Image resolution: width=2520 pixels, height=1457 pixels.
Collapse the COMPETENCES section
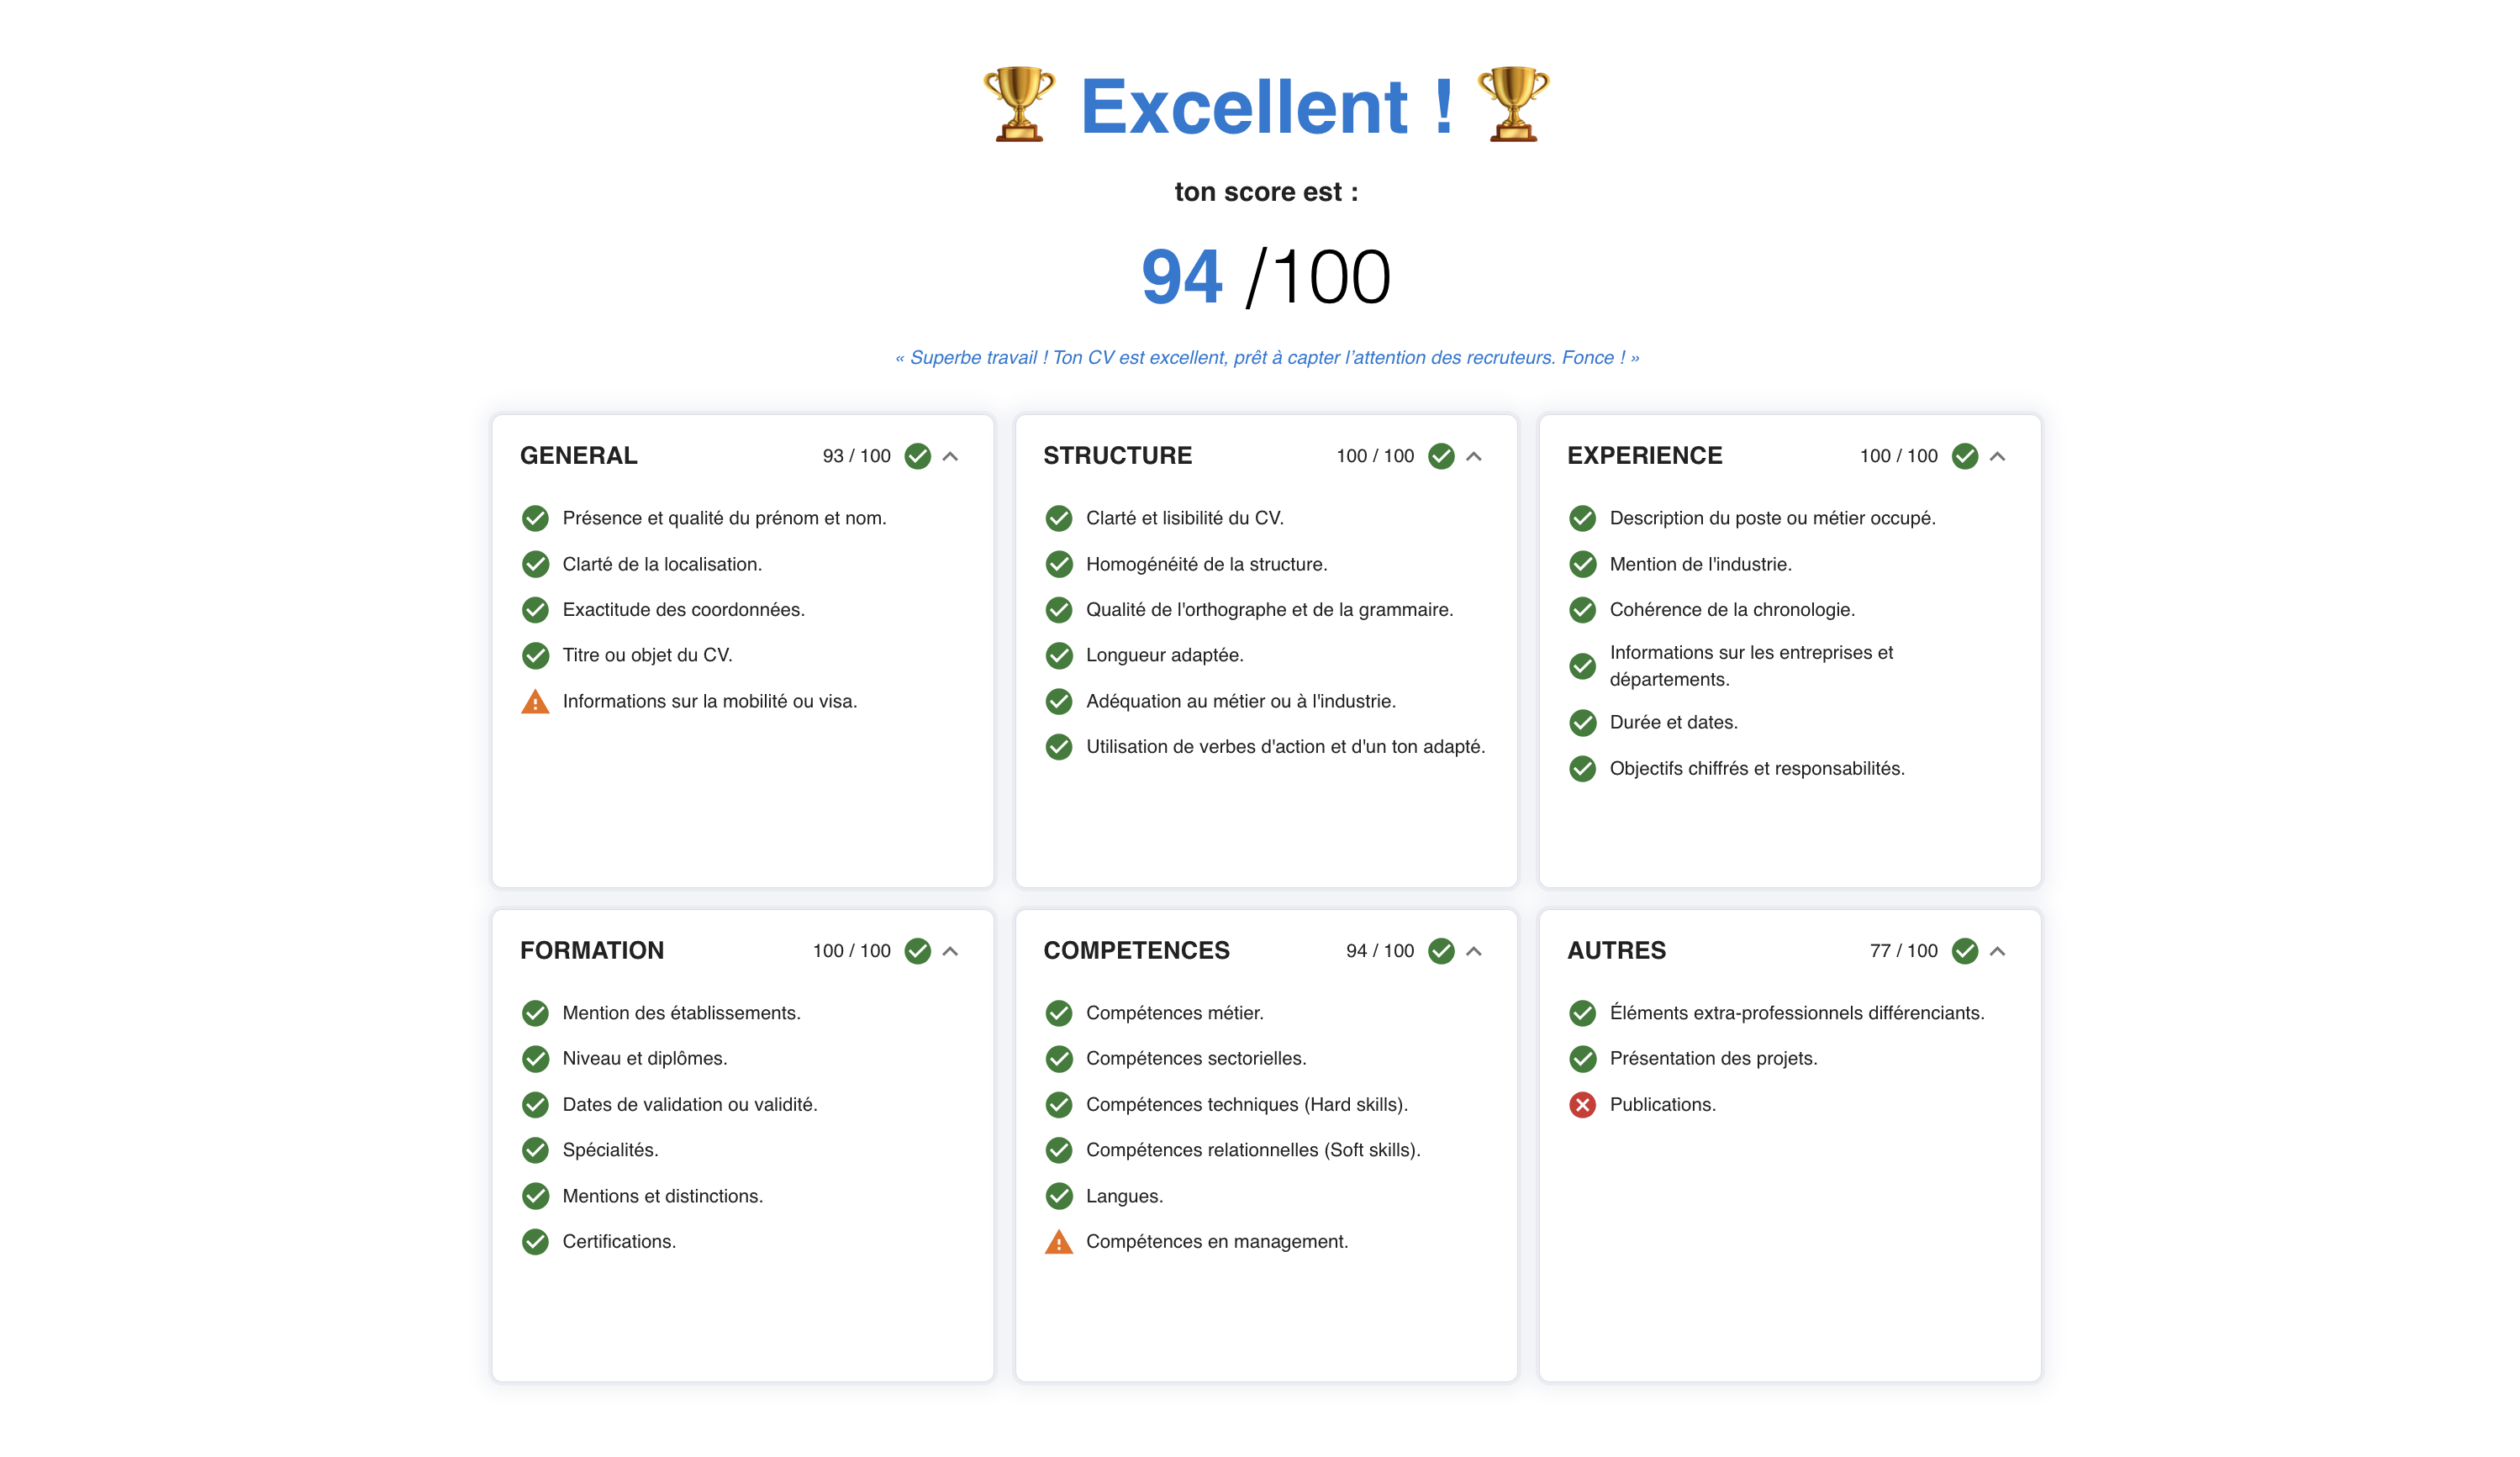pos(1474,950)
